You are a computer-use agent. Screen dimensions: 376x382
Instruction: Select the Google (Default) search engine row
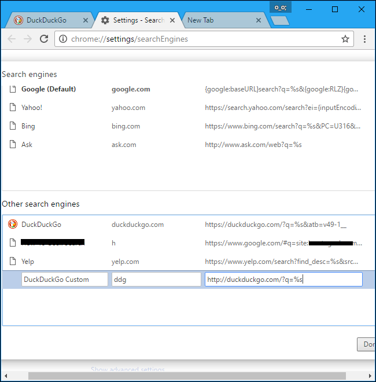(x=188, y=89)
